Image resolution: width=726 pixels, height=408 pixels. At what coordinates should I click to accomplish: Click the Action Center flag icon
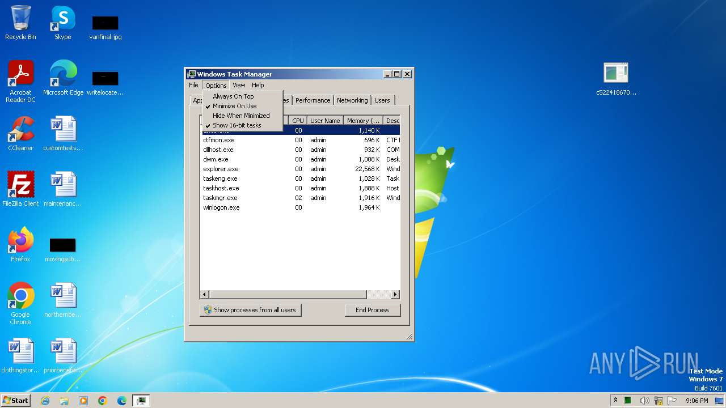672,401
